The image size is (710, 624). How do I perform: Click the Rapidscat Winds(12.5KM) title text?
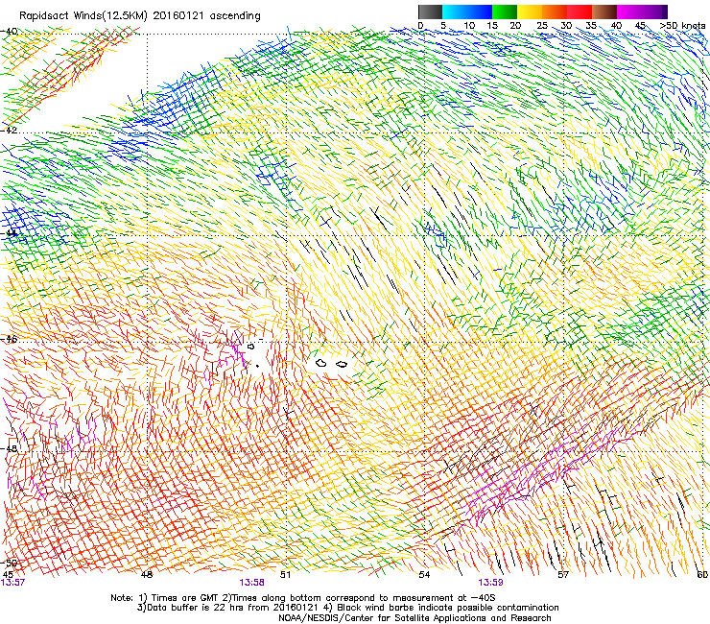click(x=139, y=16)
